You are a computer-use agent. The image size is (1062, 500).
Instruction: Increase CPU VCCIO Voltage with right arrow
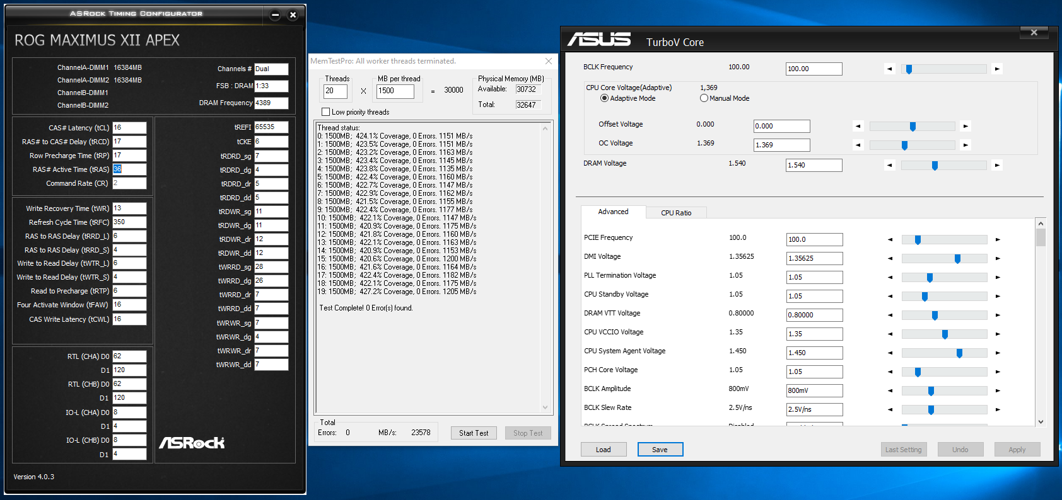point(998,334)
